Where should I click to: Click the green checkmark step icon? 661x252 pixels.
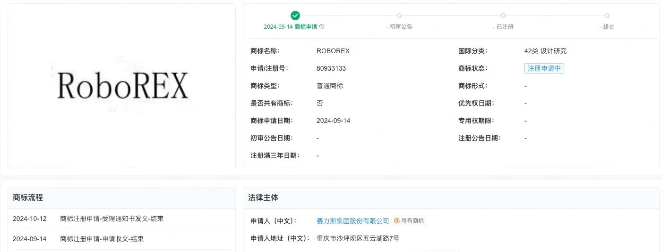pyautogui.click(x=295, y=16)
